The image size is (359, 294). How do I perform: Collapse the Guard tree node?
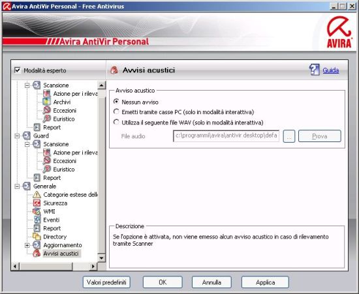(x=17, y=136)
